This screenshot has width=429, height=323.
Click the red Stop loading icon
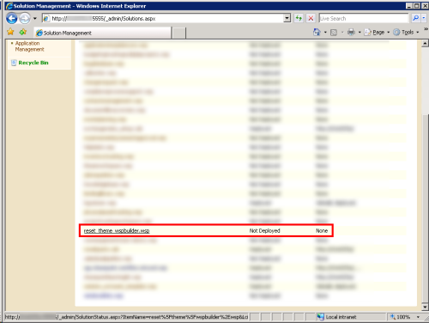311,18
